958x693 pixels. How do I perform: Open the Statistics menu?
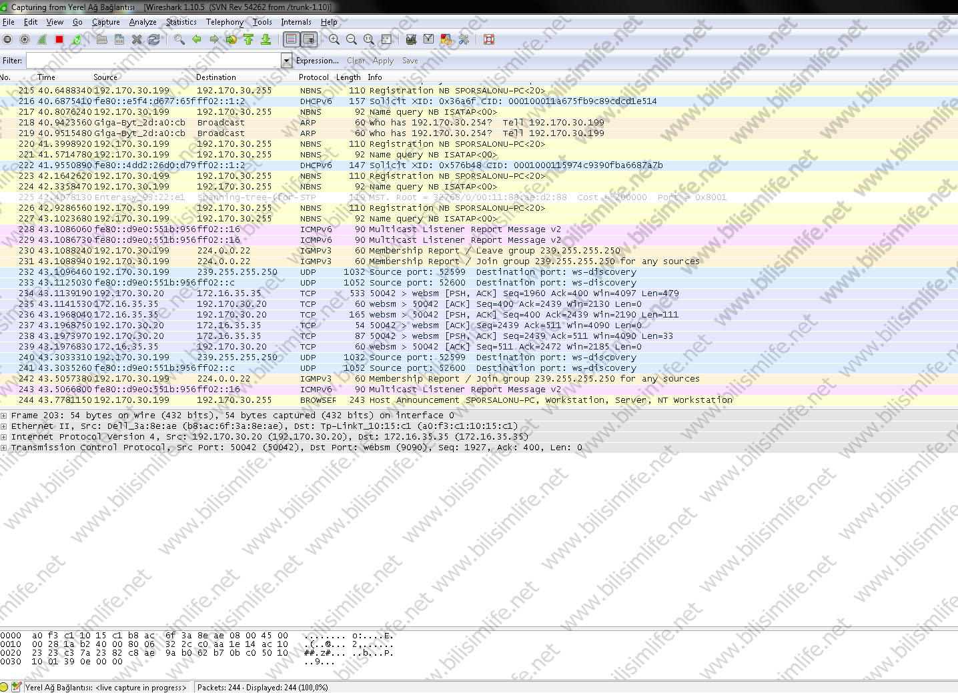(181, 22)
